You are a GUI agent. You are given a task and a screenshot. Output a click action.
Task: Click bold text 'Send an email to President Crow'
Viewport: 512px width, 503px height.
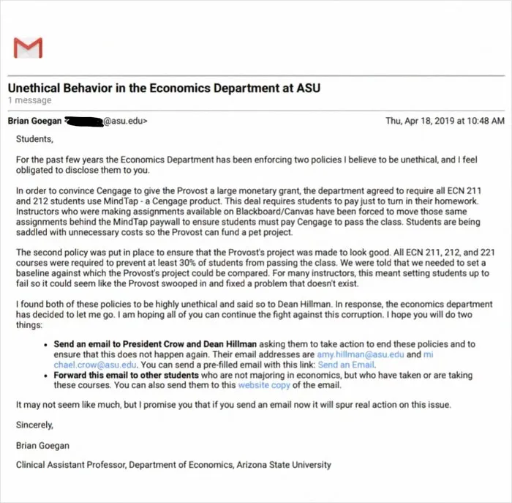(155, 344)
